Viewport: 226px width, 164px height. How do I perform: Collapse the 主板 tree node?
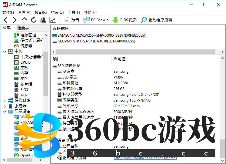[5, 52]
